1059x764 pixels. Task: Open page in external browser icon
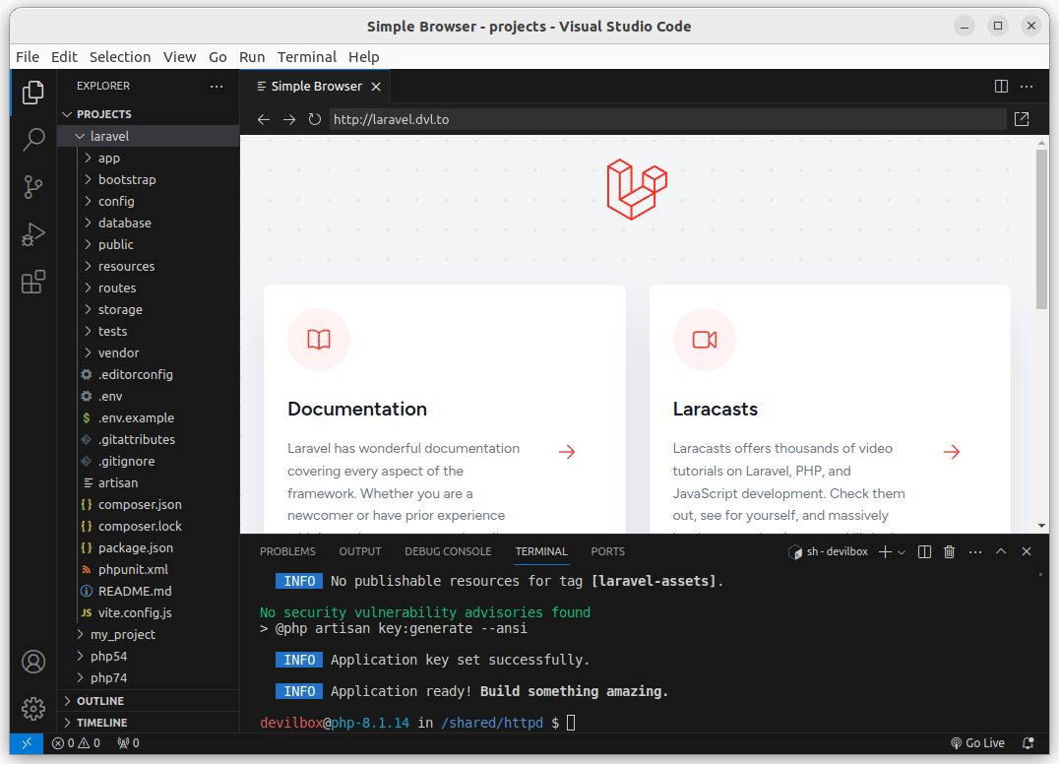pos(1022,119)
